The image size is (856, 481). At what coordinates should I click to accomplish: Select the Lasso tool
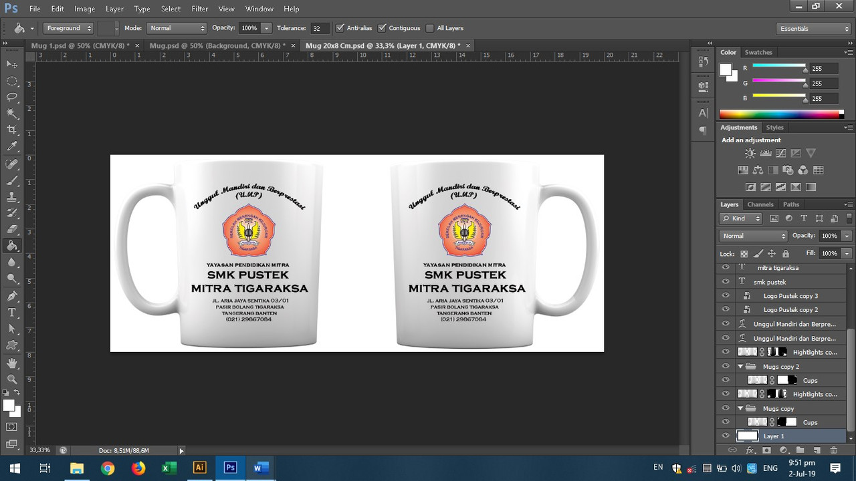click(12, 97)
